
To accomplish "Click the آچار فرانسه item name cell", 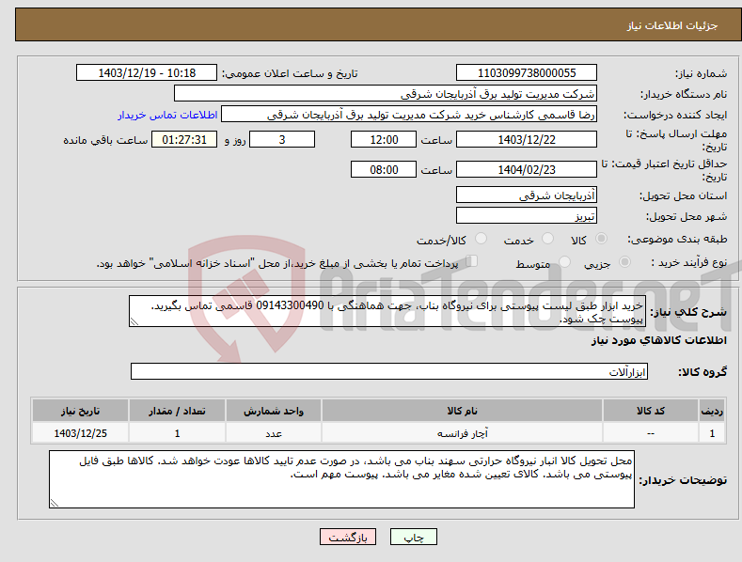I will click(463, 433).
